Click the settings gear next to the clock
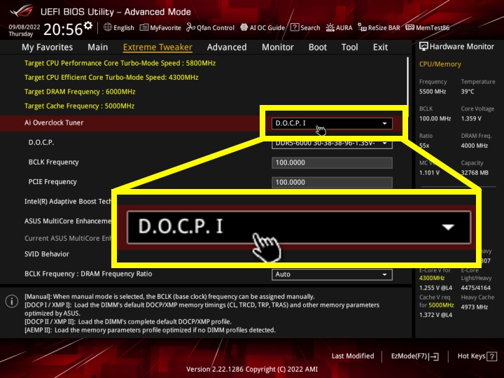 [x=87, y=25]
